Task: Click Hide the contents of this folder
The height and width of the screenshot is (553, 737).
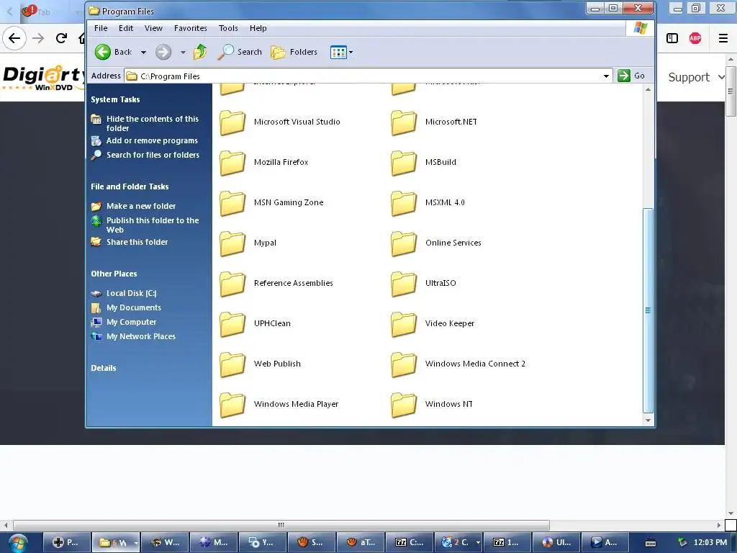Action: tap(153, 123)
